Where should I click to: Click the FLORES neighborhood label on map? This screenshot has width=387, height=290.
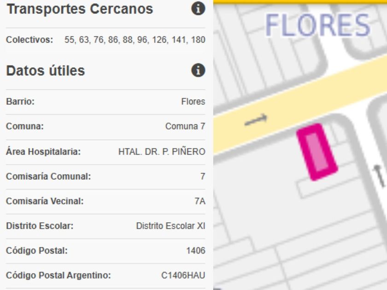(318, 25)
